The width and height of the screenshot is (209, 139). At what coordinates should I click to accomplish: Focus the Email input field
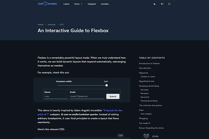tap(87, 96)
